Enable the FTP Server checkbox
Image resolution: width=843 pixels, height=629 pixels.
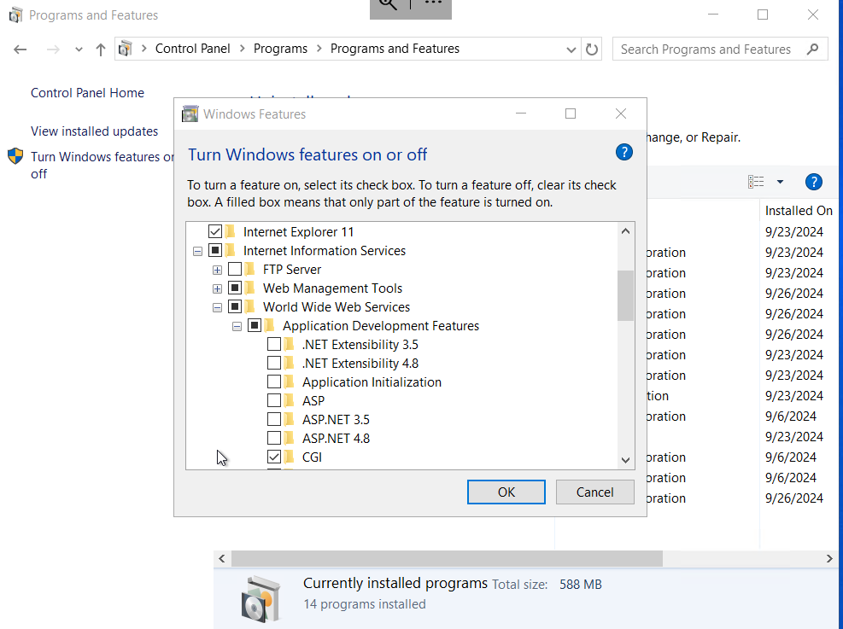click(x=235, y=269)
